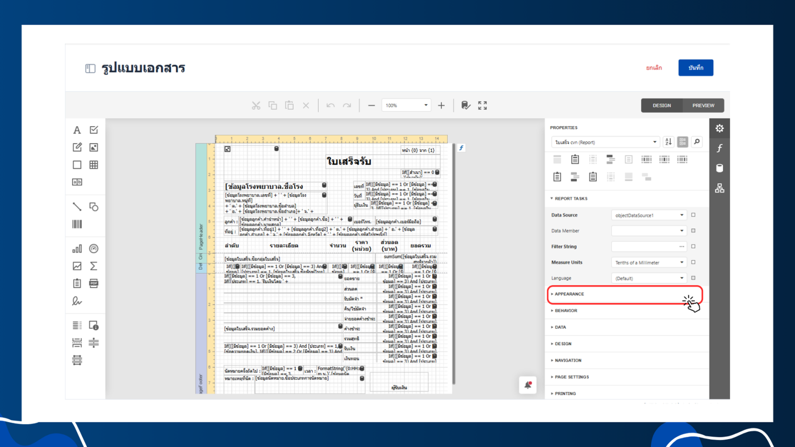Open the zoom level 100% dropdown
The image size is (795, 447).
pos(407,106)
